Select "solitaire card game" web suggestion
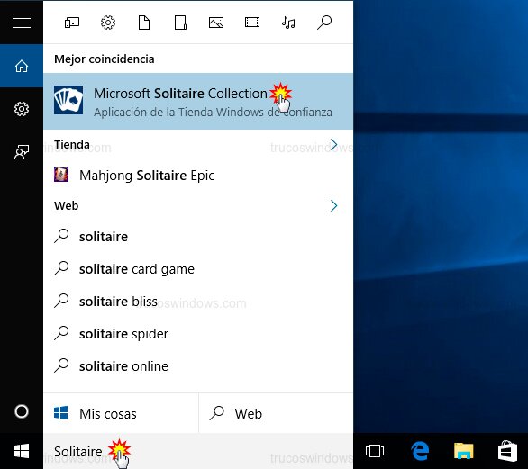 pos(198,269)
